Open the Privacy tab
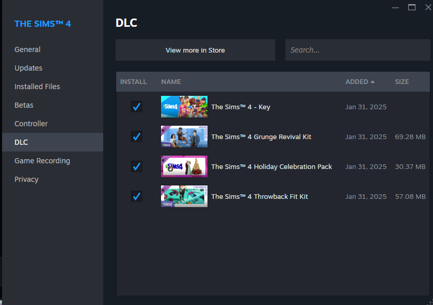Screen dimensions: 433x305 point(53,179)
